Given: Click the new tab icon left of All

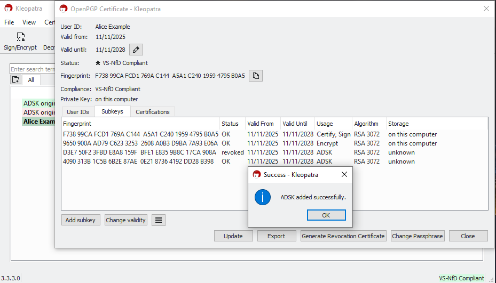Looking at the screenshot, I should tap(16, 79).
